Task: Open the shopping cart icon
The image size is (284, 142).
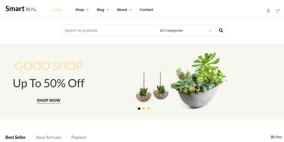Action: pos(277,11)
